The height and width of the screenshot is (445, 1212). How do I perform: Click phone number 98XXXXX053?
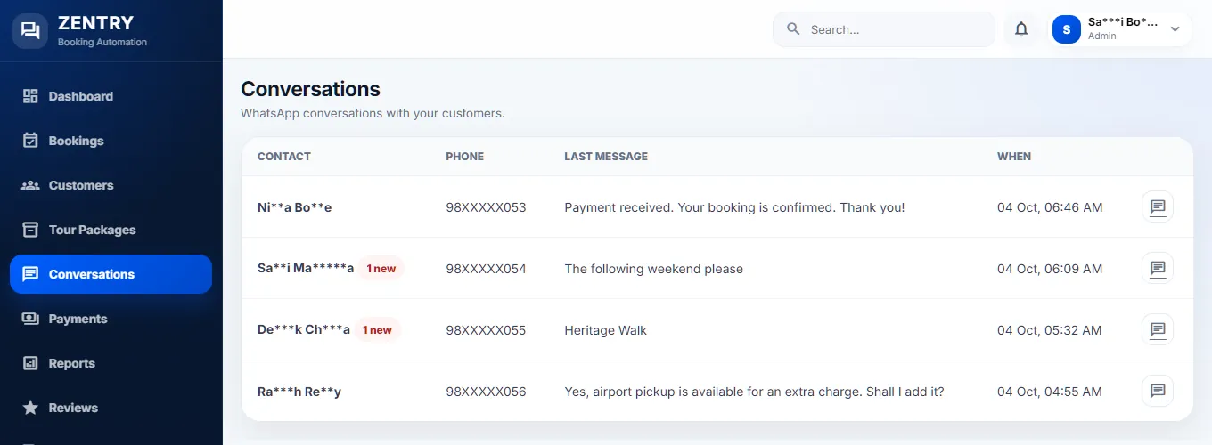(486, 206)
